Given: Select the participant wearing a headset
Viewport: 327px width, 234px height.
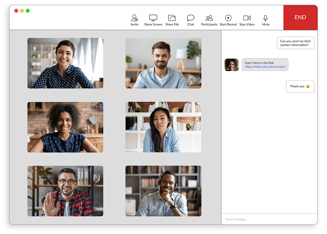Looking at the screenshot, I should [163, 191].
